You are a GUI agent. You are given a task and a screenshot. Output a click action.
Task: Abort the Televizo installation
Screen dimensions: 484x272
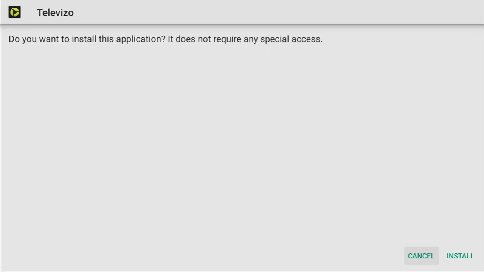[421, 256]
